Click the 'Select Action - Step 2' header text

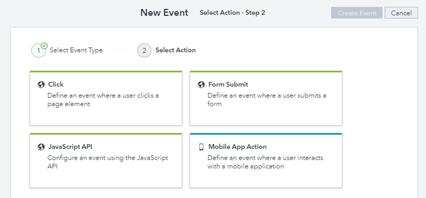click(232, 13)
